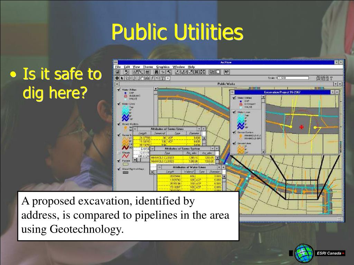354x265 pixels.
Task: Uncheck Street Right-of-Ways theme checkbox
Action: pyautogui.click(x=119, y=169)
